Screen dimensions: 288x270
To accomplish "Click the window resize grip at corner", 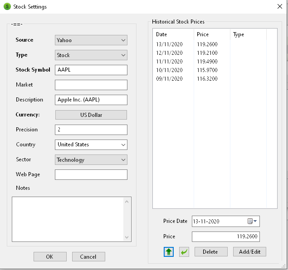I will (284, 266).
